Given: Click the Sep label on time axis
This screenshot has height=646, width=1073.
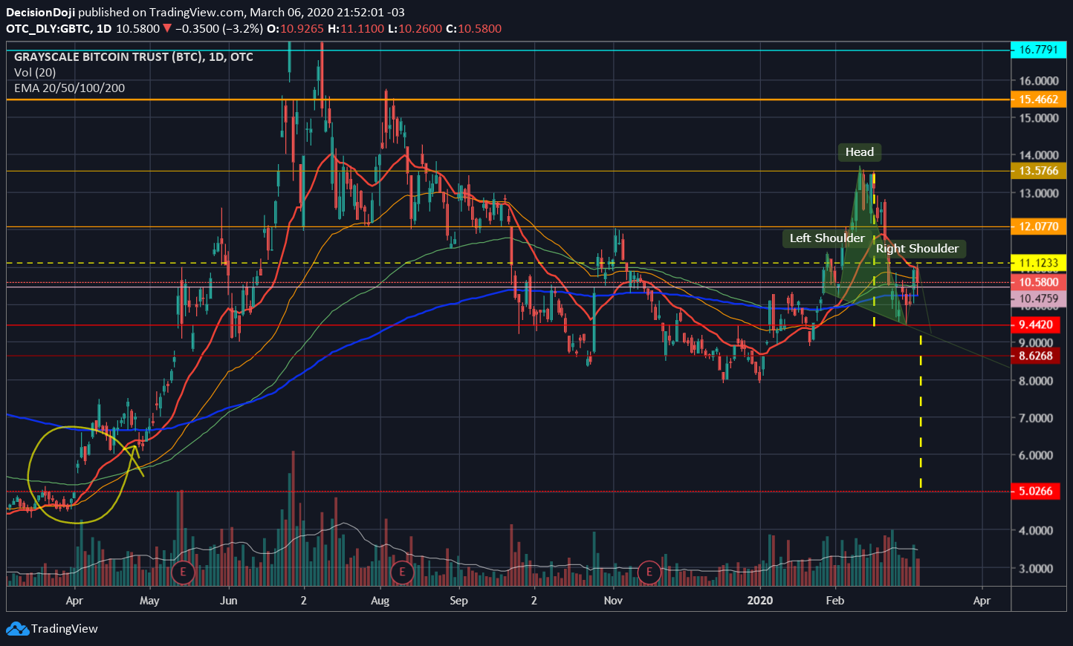Looking at the screenshot, I should coord(458,601).
